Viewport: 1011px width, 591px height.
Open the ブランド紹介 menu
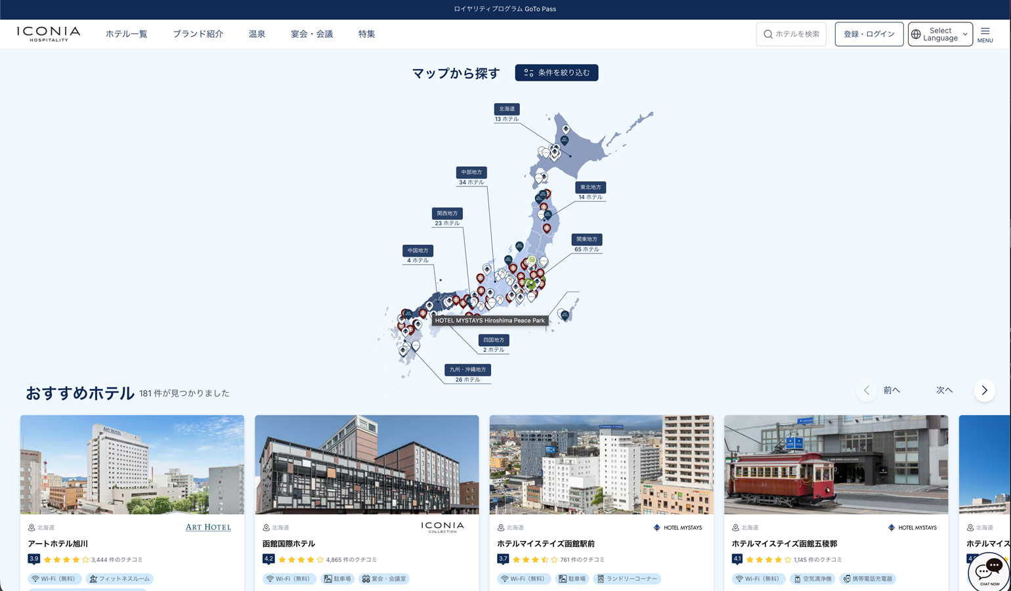click(198, 34)
